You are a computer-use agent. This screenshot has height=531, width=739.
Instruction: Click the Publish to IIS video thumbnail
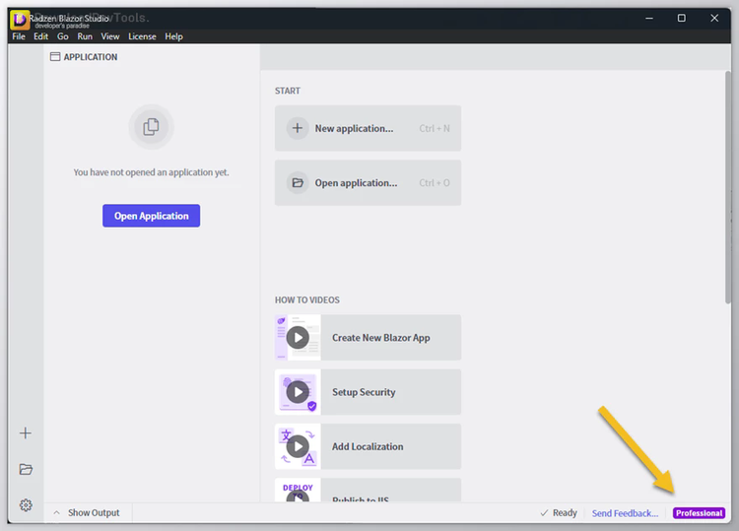tap(298, 490)
